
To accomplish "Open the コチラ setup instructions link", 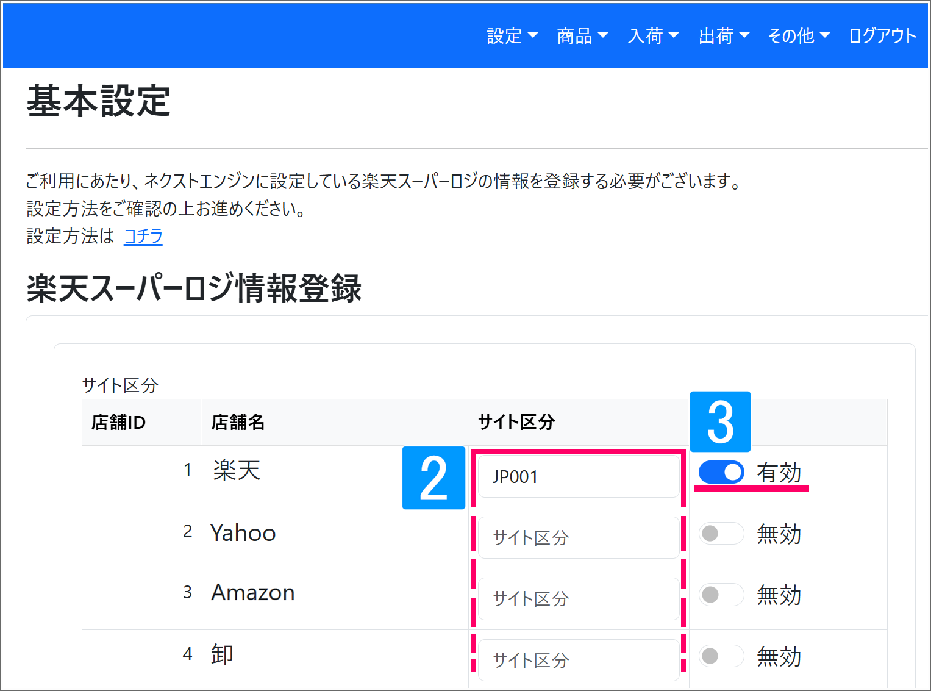I will 143,236.
